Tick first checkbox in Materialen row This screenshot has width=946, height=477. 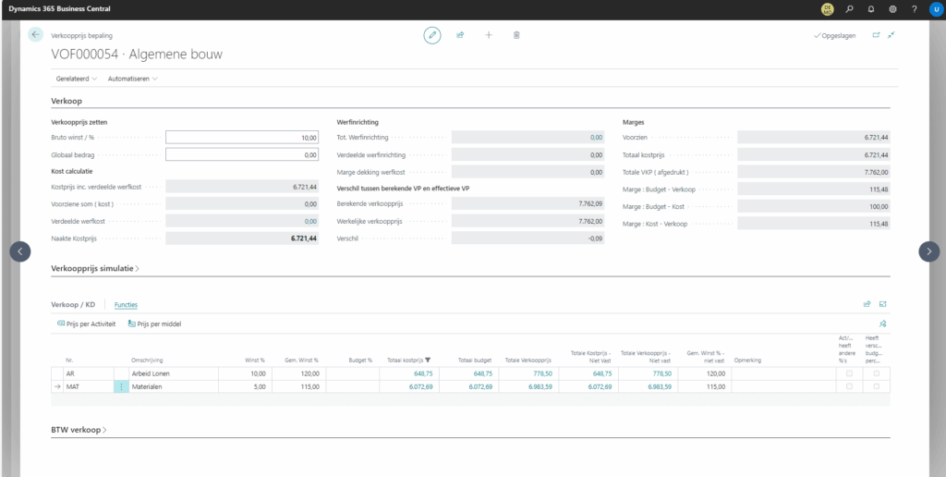coord(849,386)
